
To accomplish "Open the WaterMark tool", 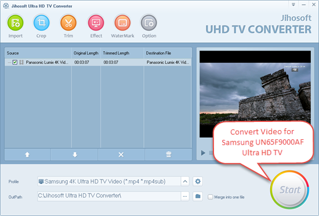I will (122, 23).
